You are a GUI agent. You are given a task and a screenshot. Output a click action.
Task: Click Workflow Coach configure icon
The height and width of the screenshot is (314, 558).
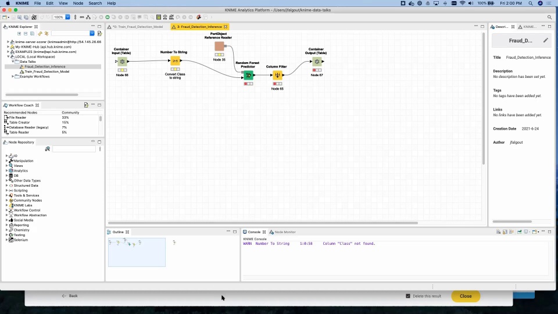(86, 105)
